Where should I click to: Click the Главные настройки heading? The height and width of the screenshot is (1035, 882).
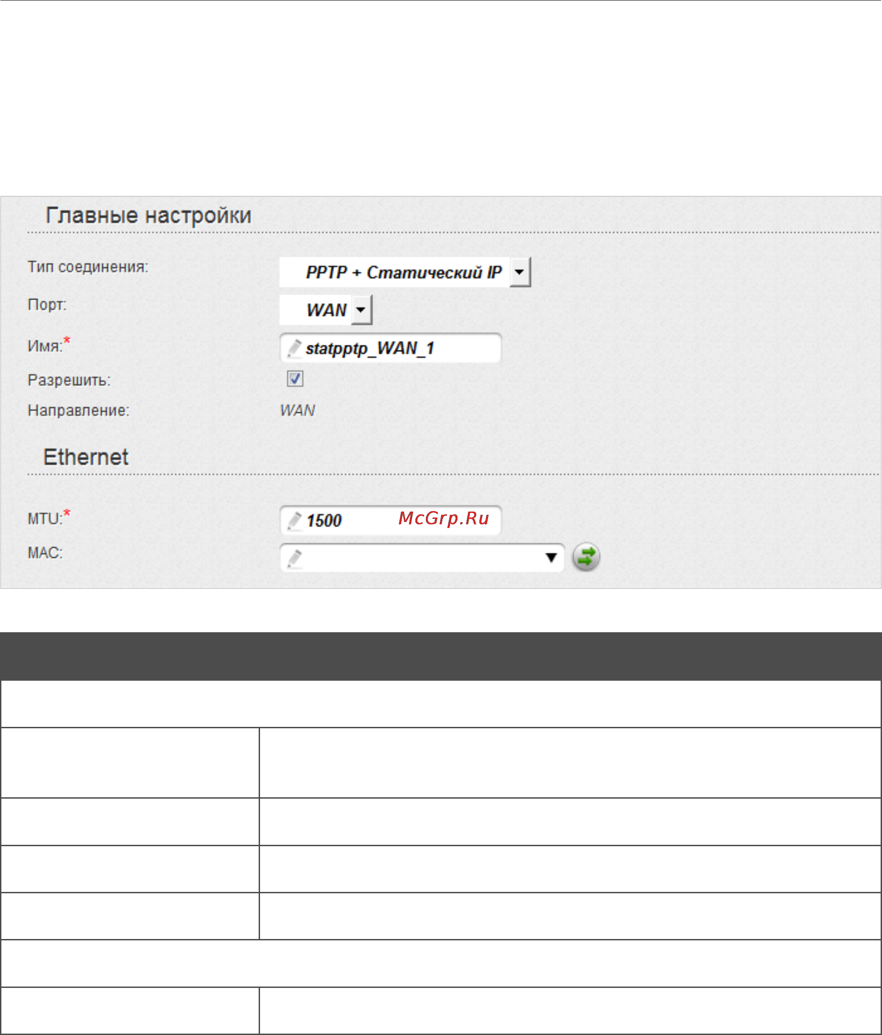pos(149,215)
